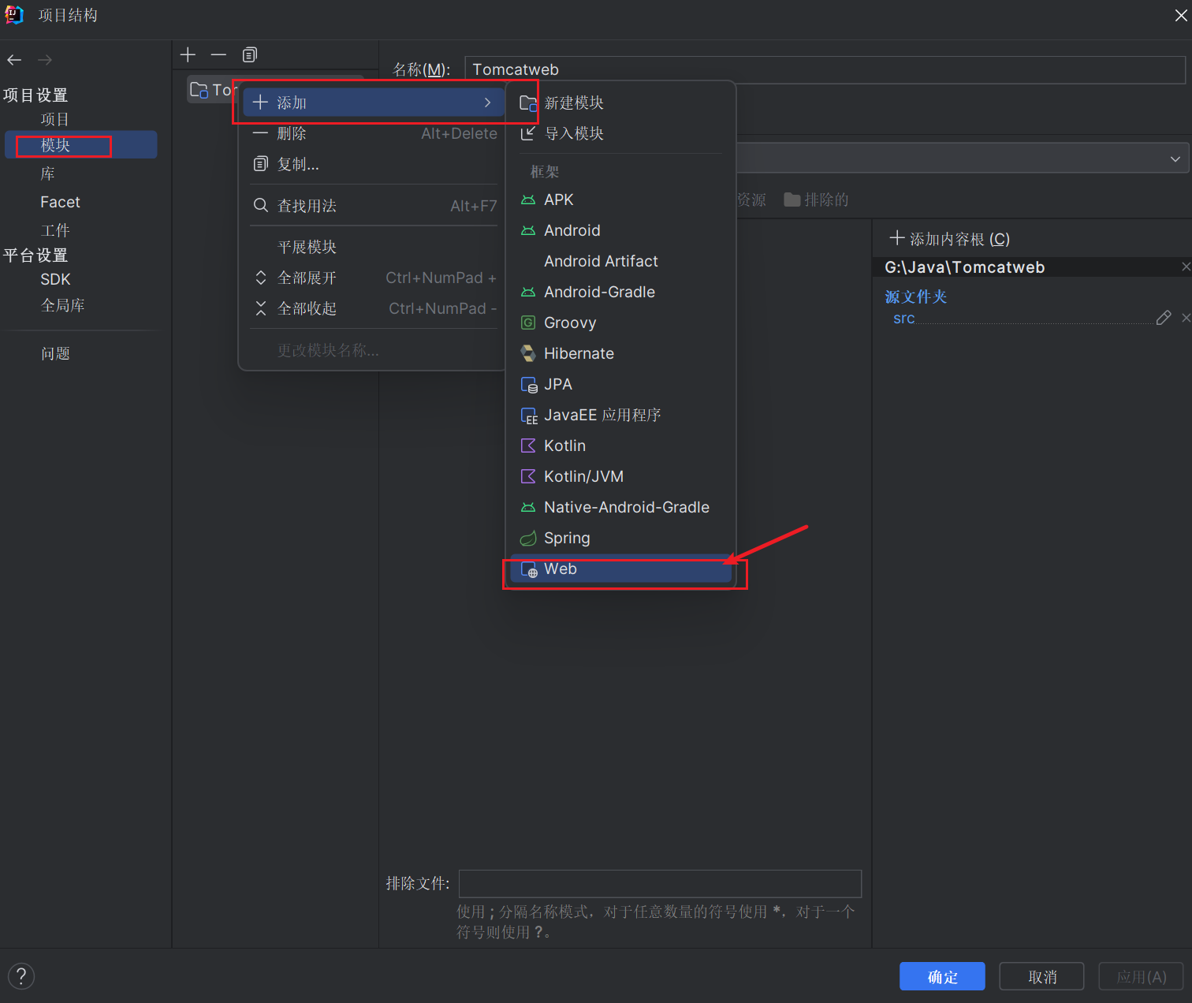The height and width of the screenshot is (1003, 1192).
Task: Click the plus add module toolbar icon
Action: [188, 54]
